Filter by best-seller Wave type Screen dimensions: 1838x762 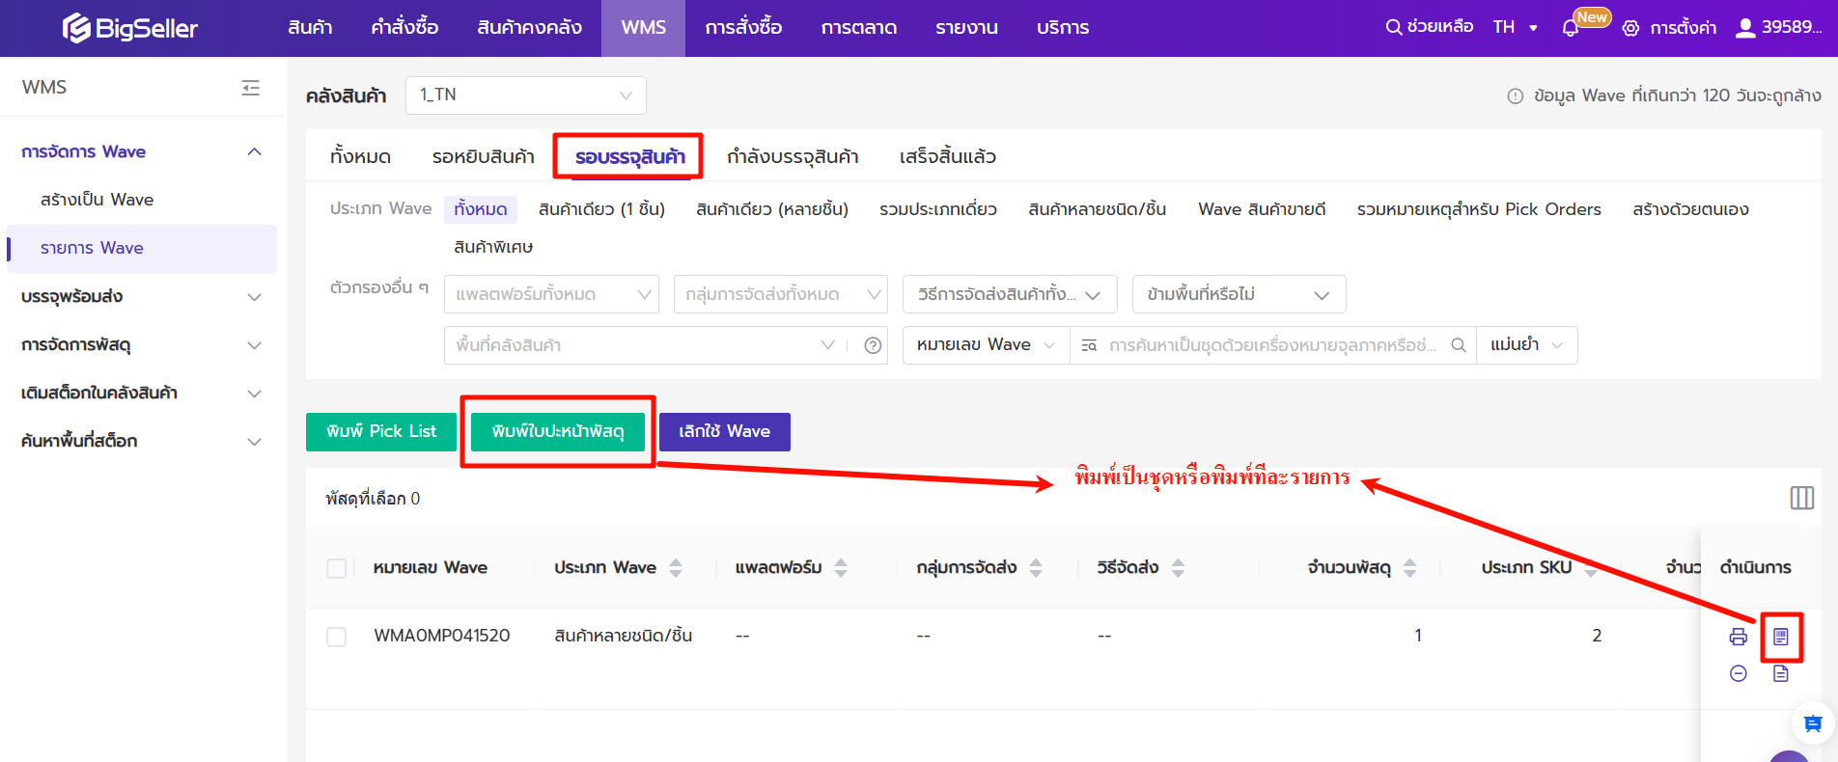pyautogui.click(x=1262, y=209)
